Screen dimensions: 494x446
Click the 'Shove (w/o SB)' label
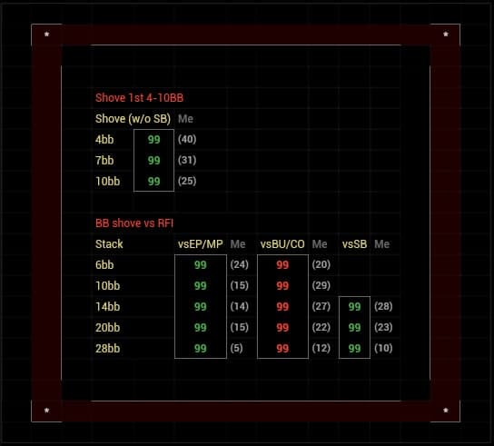pyautogui.click(x=133, y=119)
